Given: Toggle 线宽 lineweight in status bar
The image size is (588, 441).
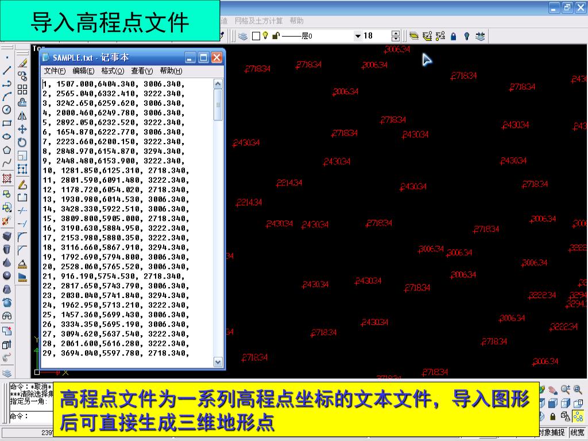Looking at the screenshot, I should pyautogui.click(x=577, y=432).
